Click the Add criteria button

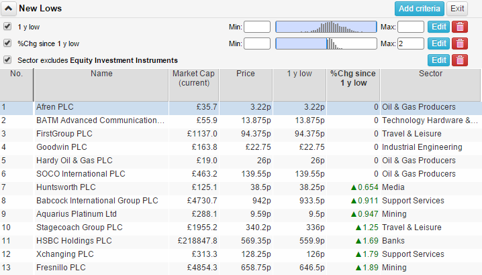[x=420, y=9]
